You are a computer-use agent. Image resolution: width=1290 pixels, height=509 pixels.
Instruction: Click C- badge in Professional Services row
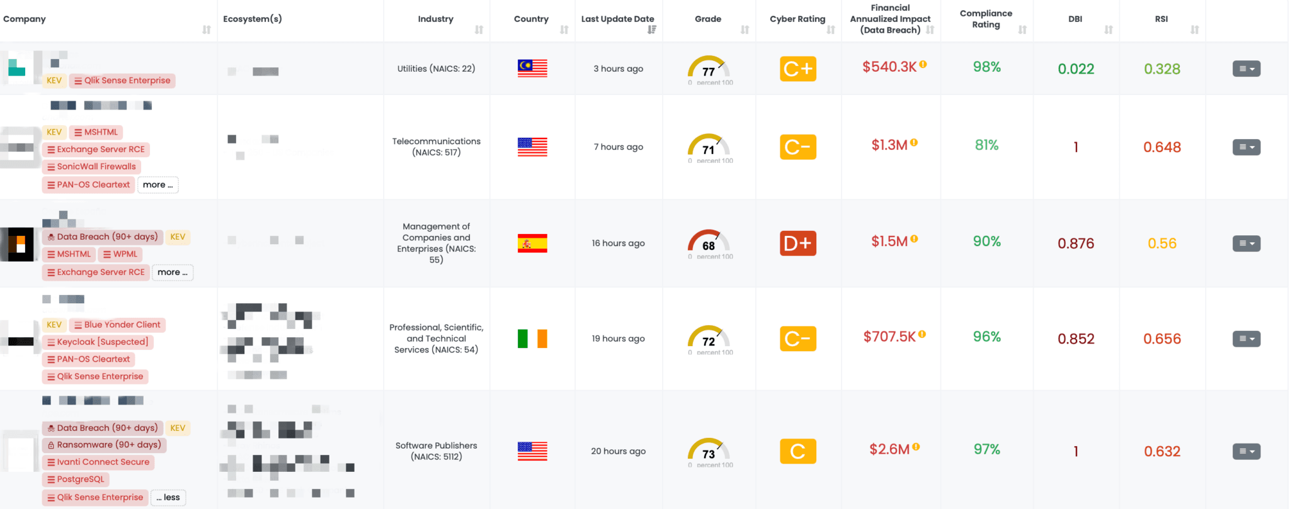click(x=798, y=338)
